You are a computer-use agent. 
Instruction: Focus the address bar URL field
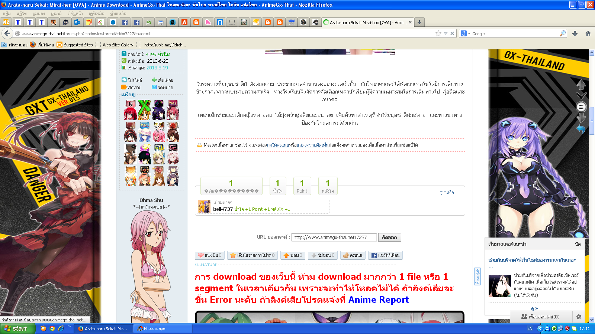pyautogui.click(x=227, y=33)
